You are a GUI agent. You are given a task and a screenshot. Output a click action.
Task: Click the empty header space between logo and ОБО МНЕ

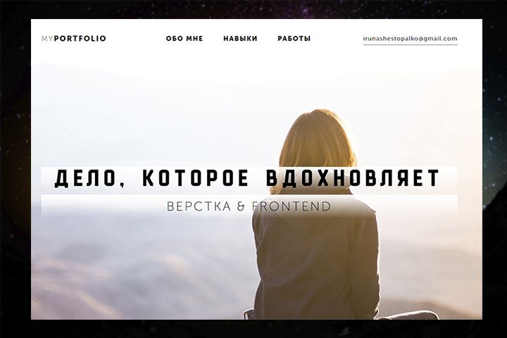(136, 39)
